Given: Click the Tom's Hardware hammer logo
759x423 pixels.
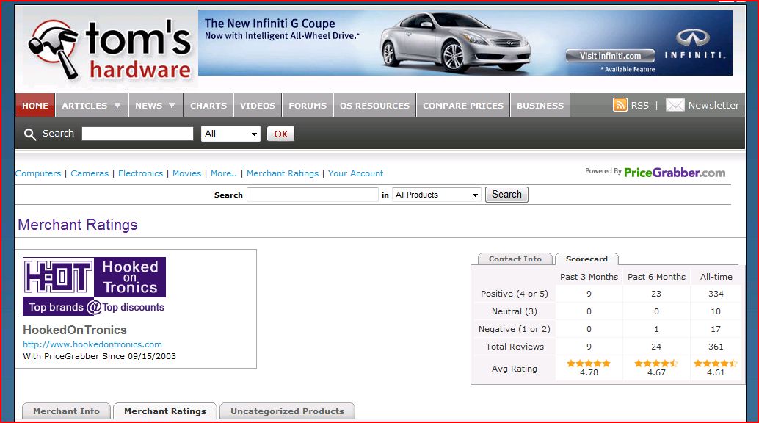Looking at the screenshot, I should pyautogui.click(x=109, y=49).
